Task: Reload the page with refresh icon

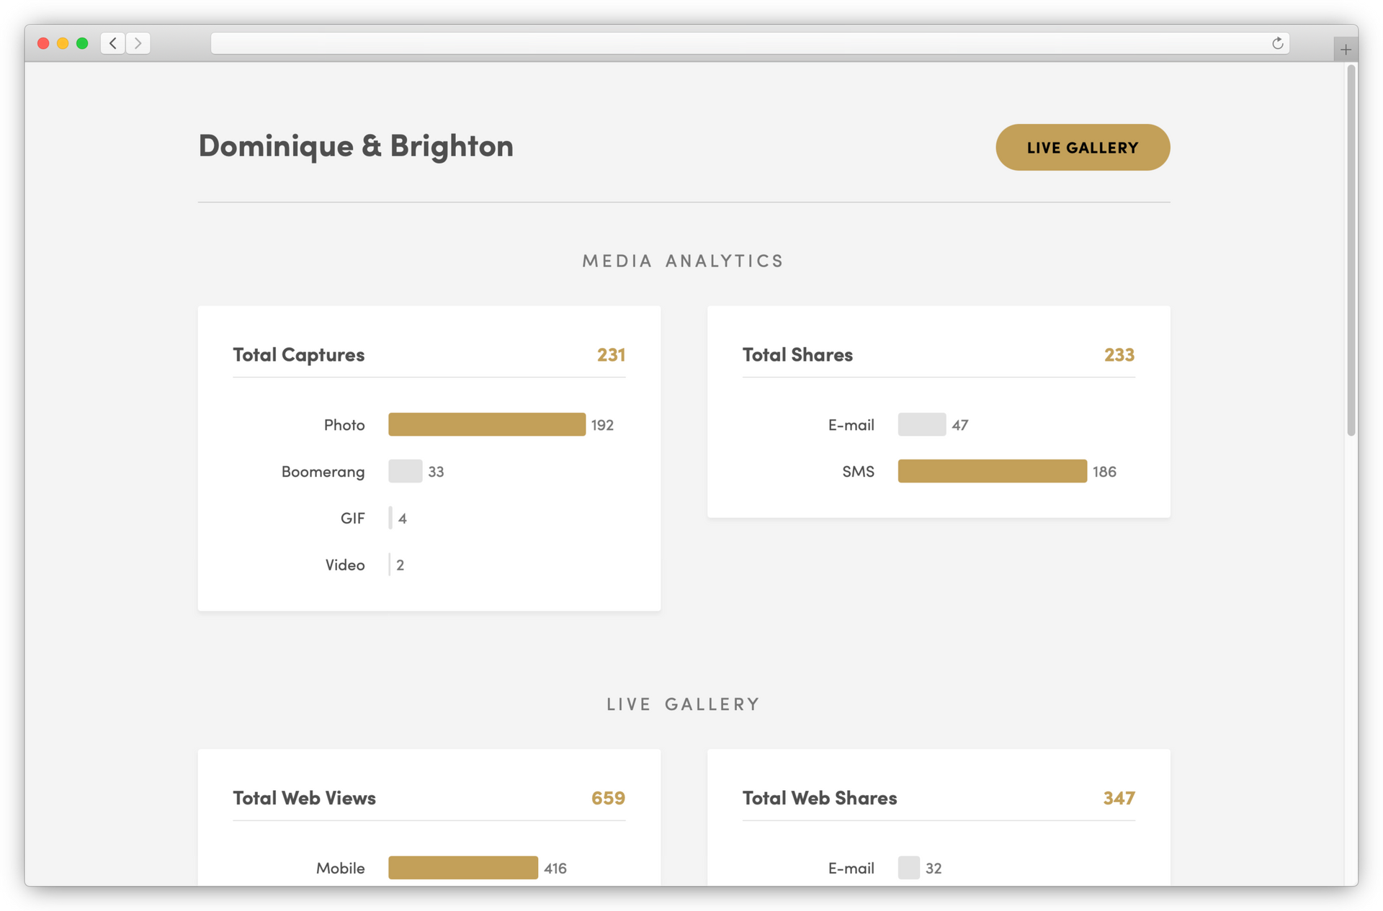Action: pyautogui.click(x=1277, y=43)
